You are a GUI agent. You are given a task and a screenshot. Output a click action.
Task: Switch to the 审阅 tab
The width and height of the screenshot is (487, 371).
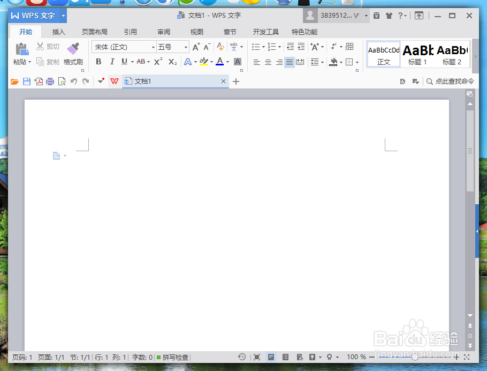click(x=164, y=32)
